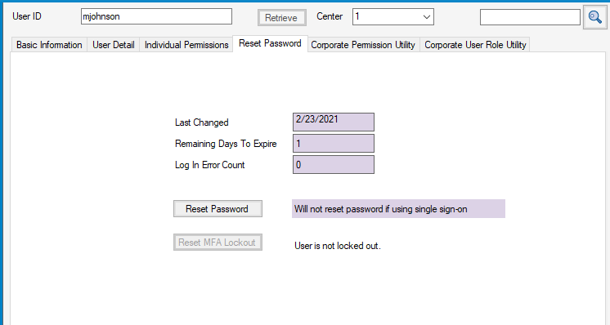Click the User ID label
The width and height of the screenshot is (610, 325).
pyautogui.click(x=27, y=16)
